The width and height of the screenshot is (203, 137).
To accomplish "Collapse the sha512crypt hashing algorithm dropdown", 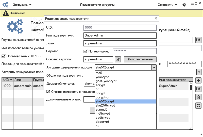I will 154,67.
